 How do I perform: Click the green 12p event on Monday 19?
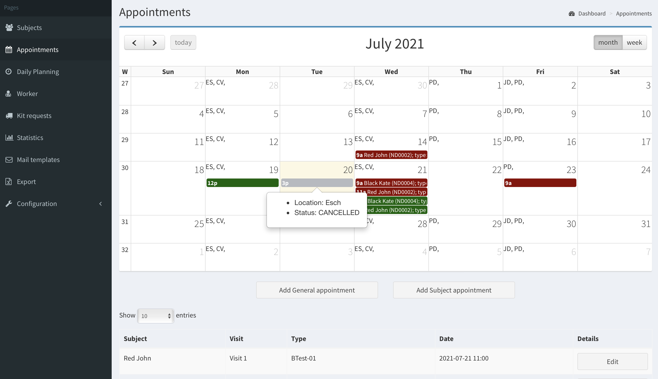coord(242,183)
